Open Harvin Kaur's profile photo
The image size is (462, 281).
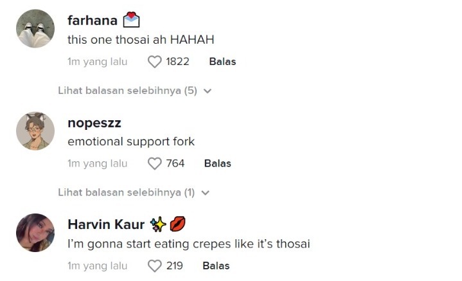[x=35, y=233]
